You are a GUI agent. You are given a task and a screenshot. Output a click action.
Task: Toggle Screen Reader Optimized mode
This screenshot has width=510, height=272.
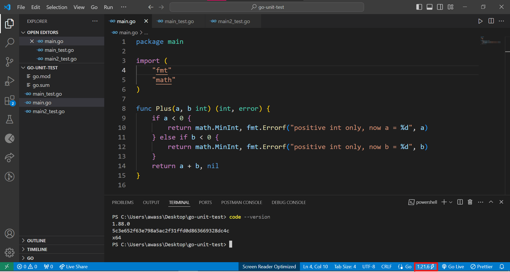coord(269,267)
